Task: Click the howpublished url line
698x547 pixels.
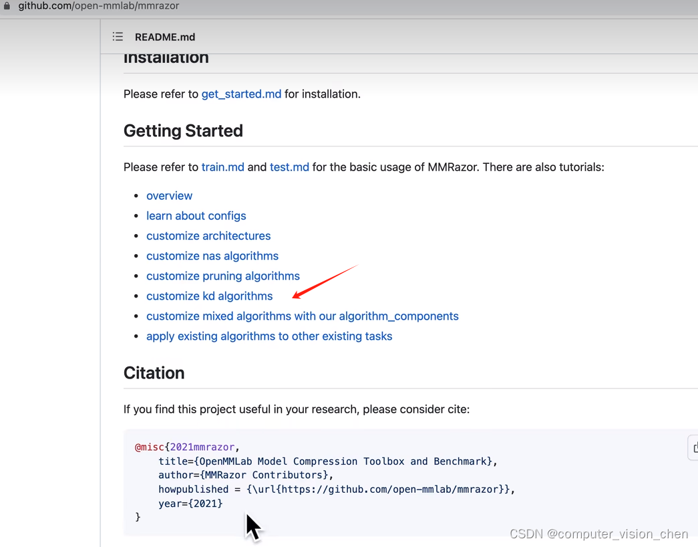Action: point(337,489)
